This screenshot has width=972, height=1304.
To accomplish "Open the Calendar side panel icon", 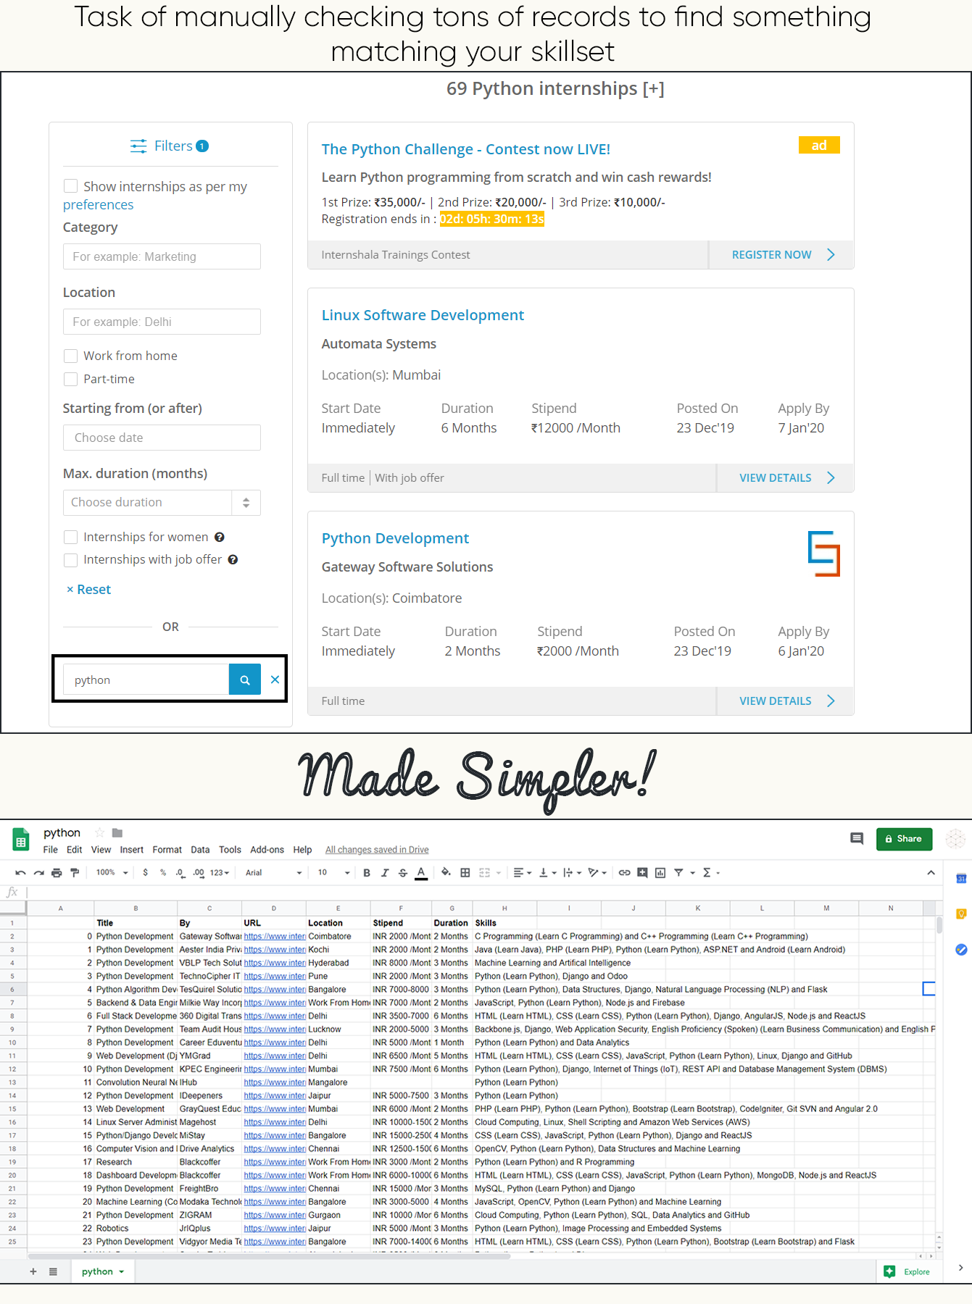I will (961, 879).
